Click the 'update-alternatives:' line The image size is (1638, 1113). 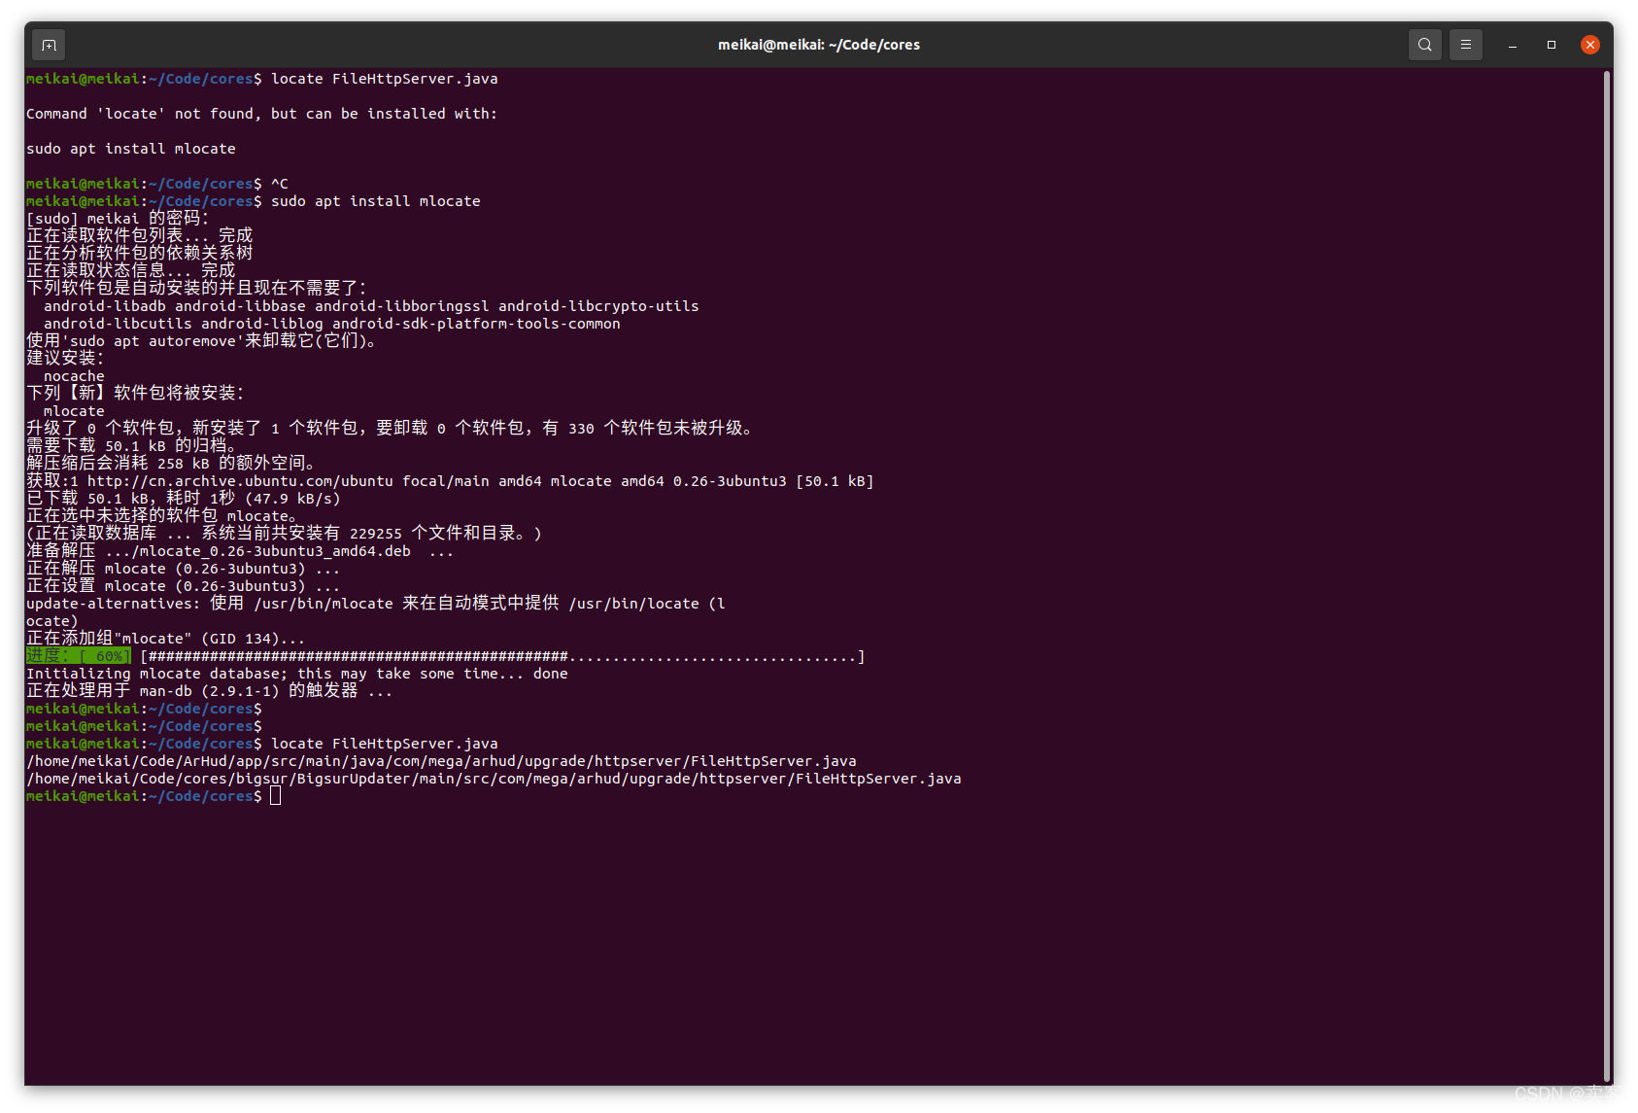coord(376,604)
